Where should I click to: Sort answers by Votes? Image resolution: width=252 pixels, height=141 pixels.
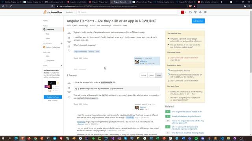(158, 76)
